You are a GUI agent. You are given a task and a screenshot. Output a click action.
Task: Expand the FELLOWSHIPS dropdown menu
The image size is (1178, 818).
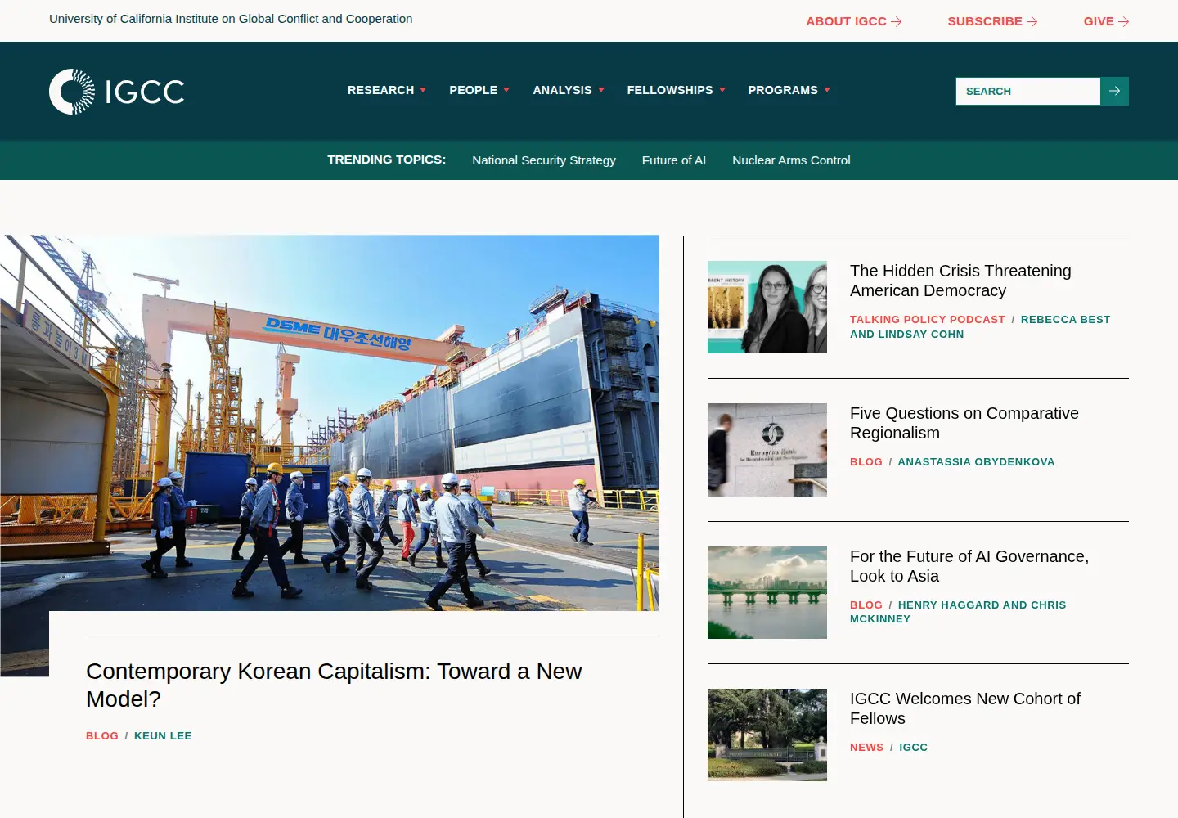(x=677, y=90)
